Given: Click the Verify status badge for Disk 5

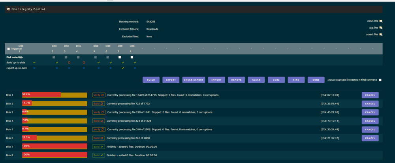Looking at the screenshot, I should 99,130.
